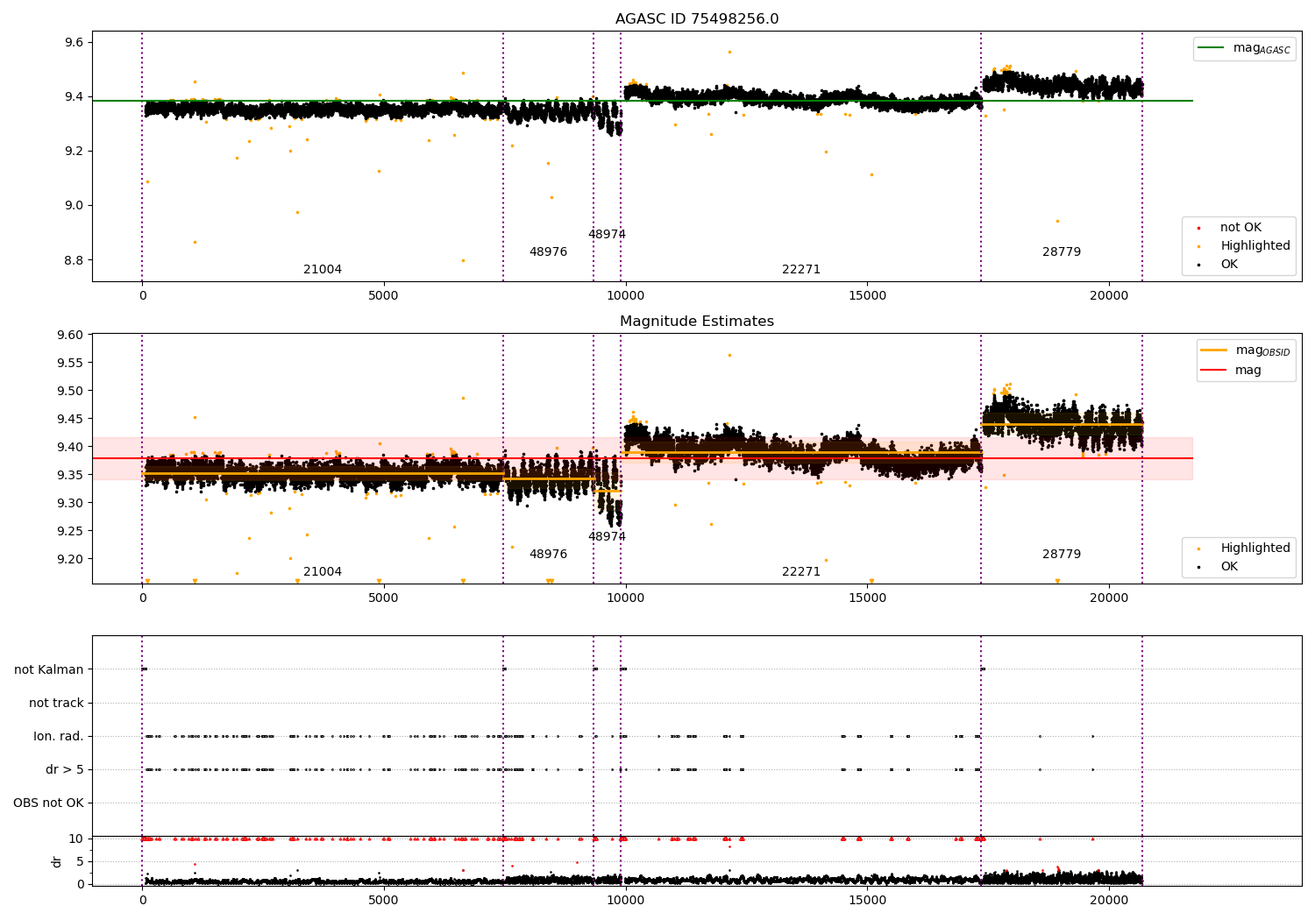Click the 'not track' axis label
The image size is (1315, 920).
(x=56, y=703)
